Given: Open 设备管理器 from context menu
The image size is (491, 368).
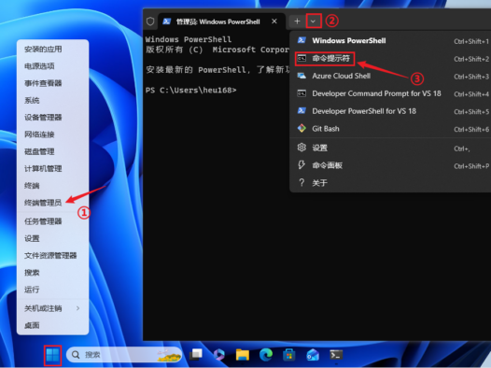Looking at the screenshot, I should (x=52, y=118).
